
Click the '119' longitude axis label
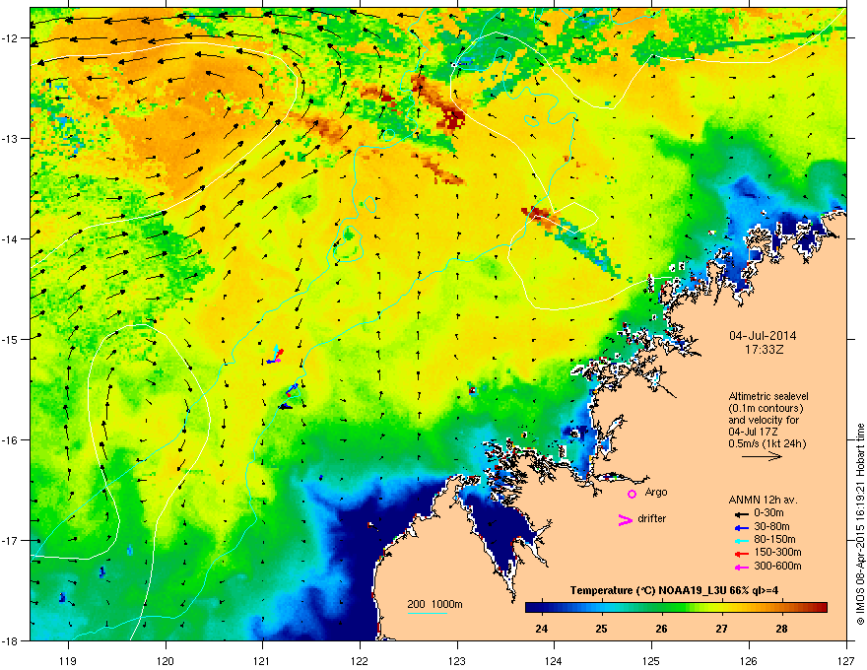pyautogui.click(x=68, y=660)
